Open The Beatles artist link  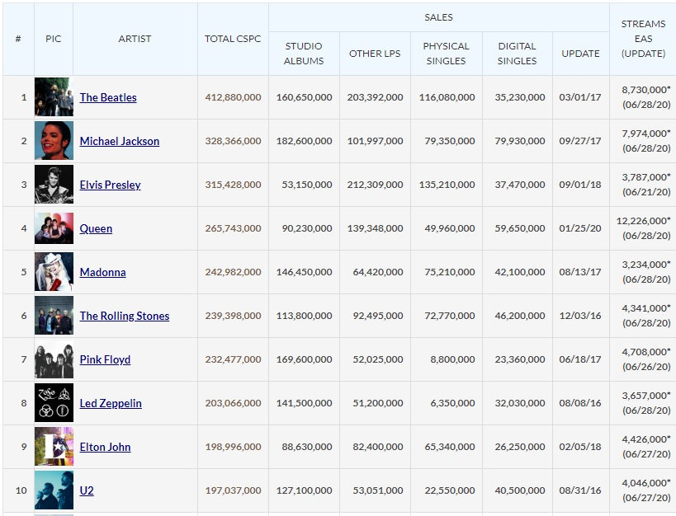[108, 97]
